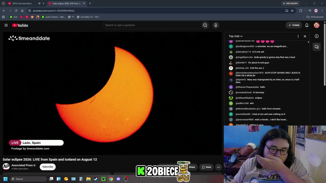Toggle the chat panel icon on right sidebar

pos(317,47)
